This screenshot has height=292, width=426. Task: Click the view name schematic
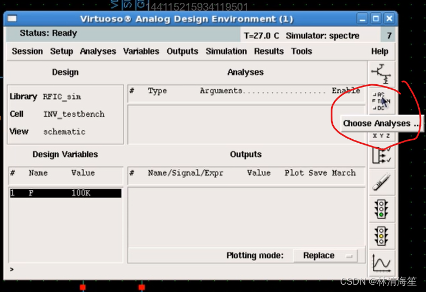[x=65, y=132]
